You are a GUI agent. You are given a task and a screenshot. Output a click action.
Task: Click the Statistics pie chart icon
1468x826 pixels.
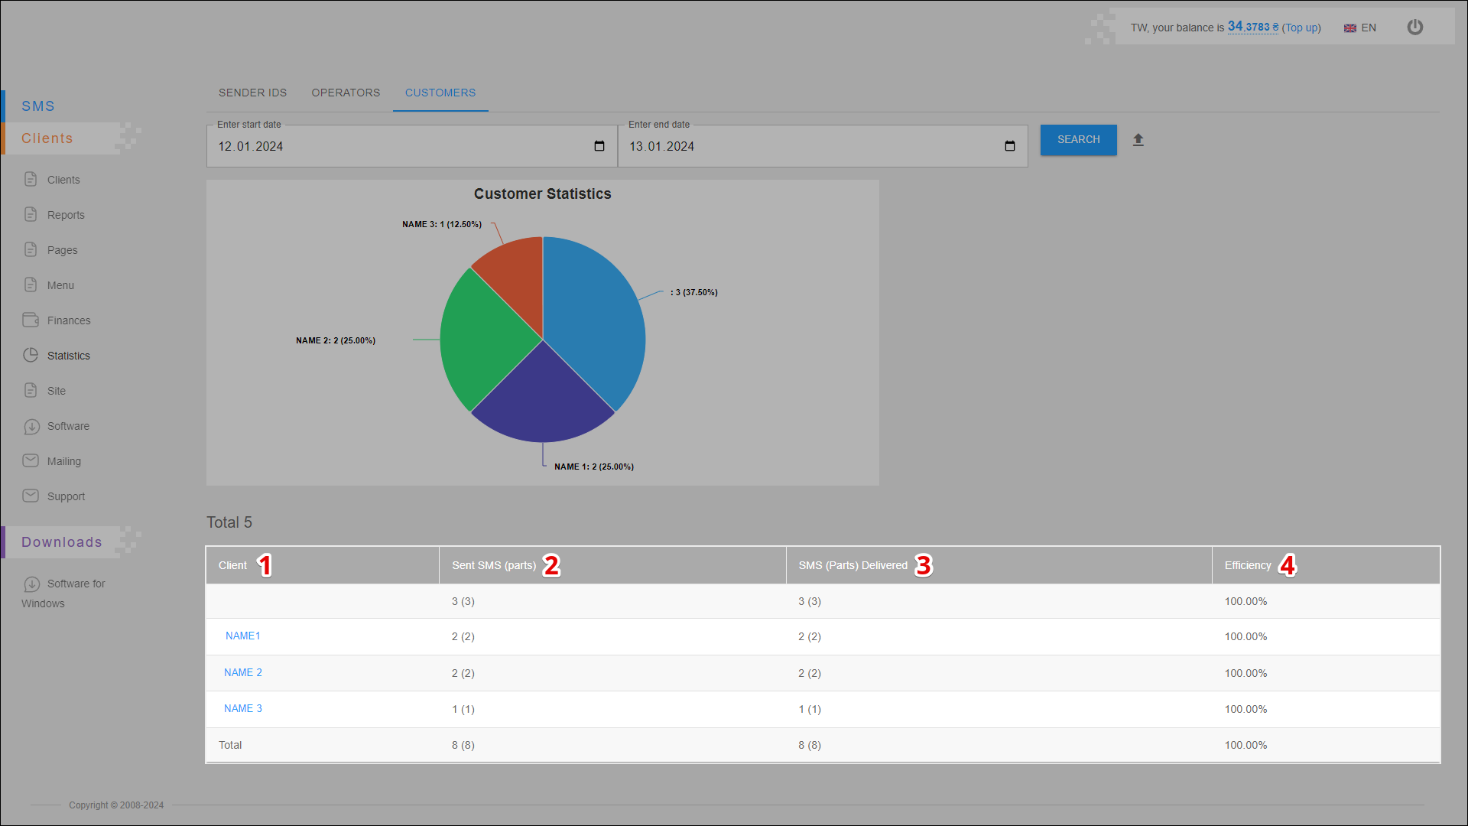tap(31, 355)
